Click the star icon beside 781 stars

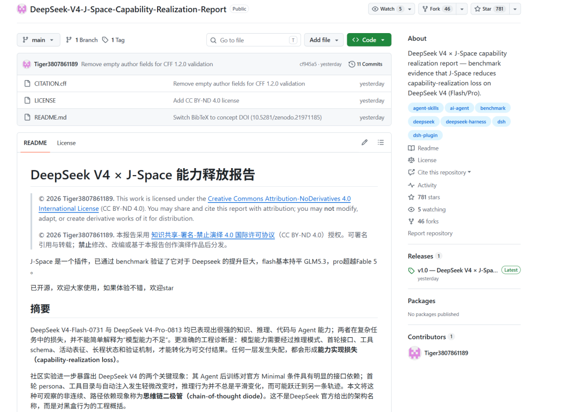tap(411, 197)
